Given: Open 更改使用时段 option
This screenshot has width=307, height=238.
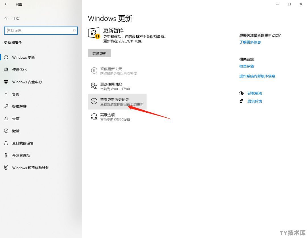Looking at the screenshot, I should point(117,86).
